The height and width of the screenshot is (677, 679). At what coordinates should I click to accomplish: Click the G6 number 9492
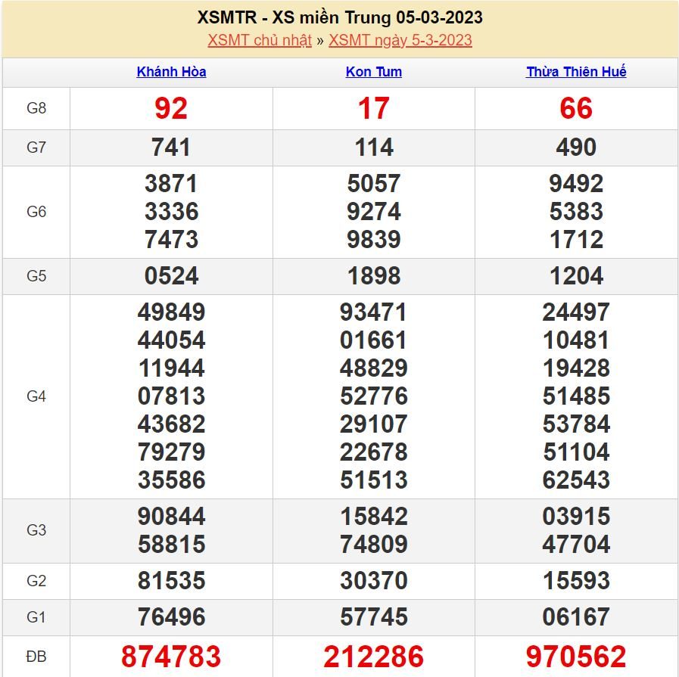(x=576, y=184)
